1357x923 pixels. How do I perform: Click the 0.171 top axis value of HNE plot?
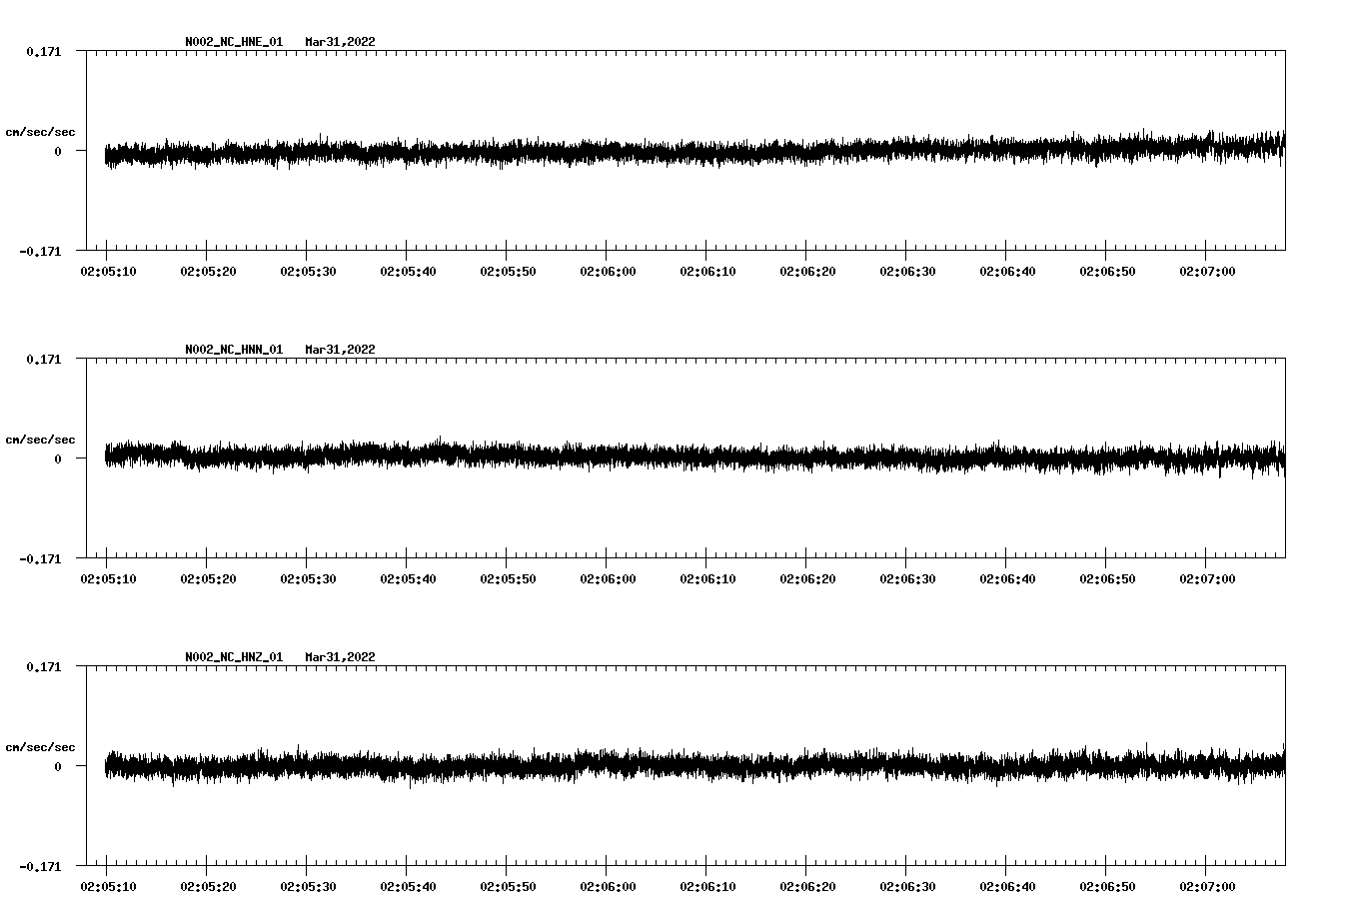coord(44,51)
